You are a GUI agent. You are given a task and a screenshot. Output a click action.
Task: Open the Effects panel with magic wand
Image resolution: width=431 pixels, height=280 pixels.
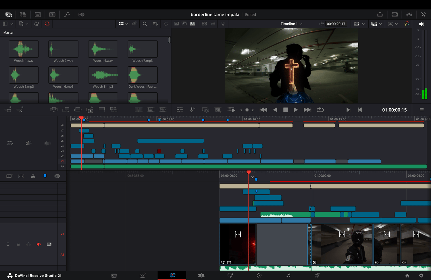click(x=67, y=14)
